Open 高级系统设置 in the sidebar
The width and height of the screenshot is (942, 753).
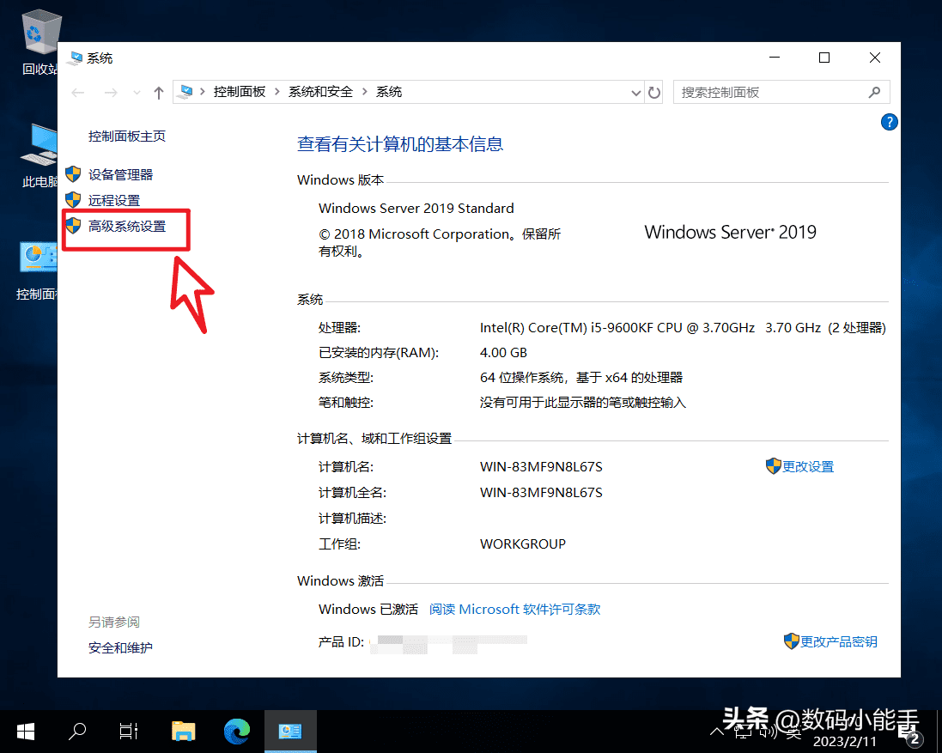click(127, 228)
